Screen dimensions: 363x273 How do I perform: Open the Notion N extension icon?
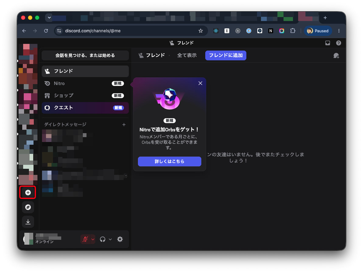271,31
